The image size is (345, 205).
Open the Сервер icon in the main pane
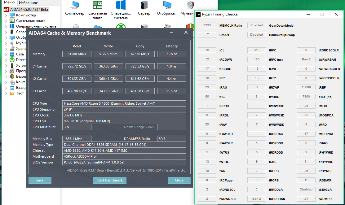point(144,5)
